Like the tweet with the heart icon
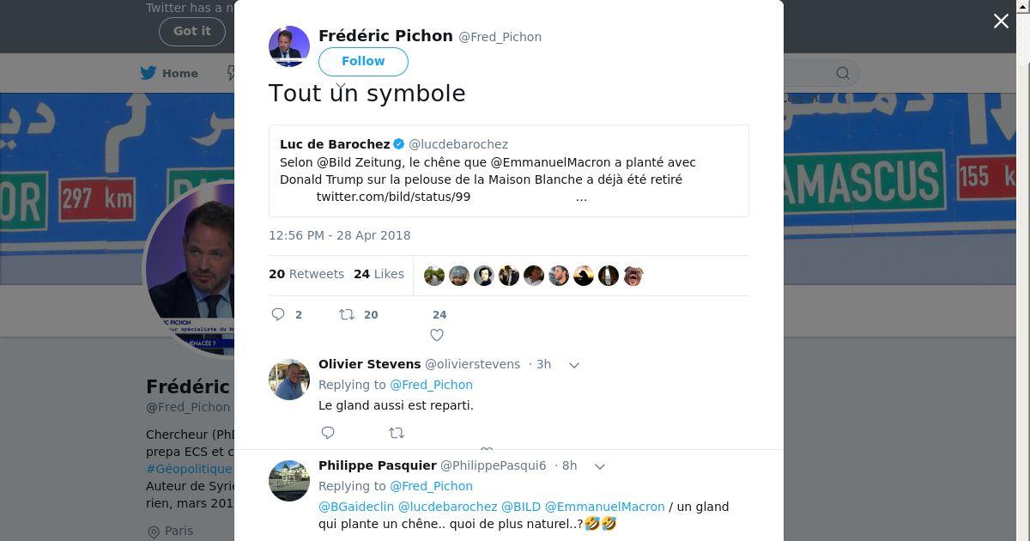The width and height of the screenshot is (1030, 541). (x=437, y=335)
